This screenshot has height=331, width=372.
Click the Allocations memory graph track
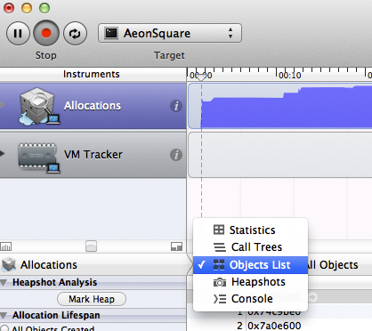pos(280,106)
